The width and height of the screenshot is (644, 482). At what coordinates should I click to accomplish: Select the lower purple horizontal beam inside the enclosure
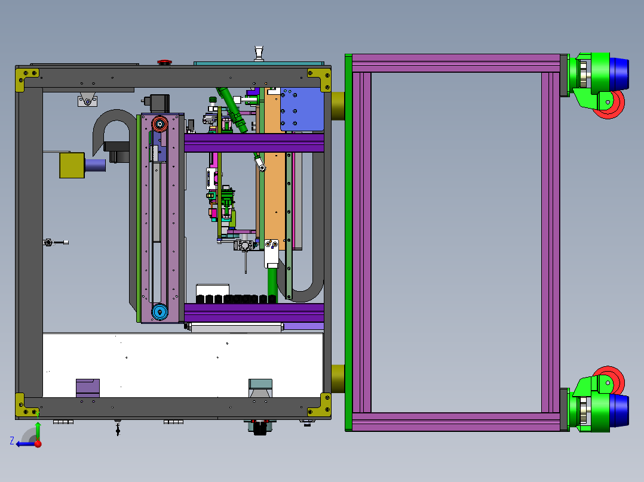(x=254, y=313)
